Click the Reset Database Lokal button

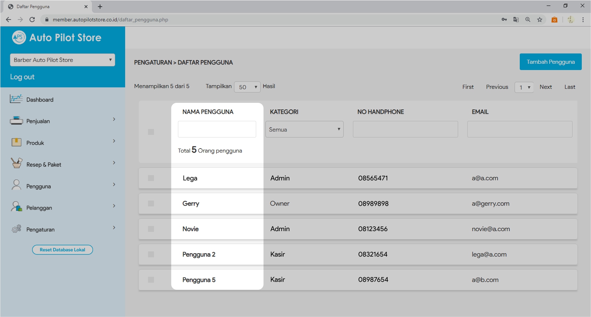point(62,250)
